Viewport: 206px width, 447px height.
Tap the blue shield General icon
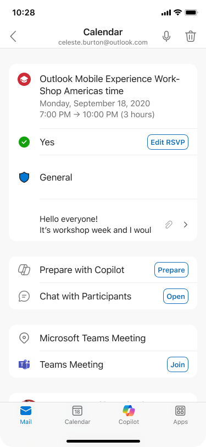(24, 178)
